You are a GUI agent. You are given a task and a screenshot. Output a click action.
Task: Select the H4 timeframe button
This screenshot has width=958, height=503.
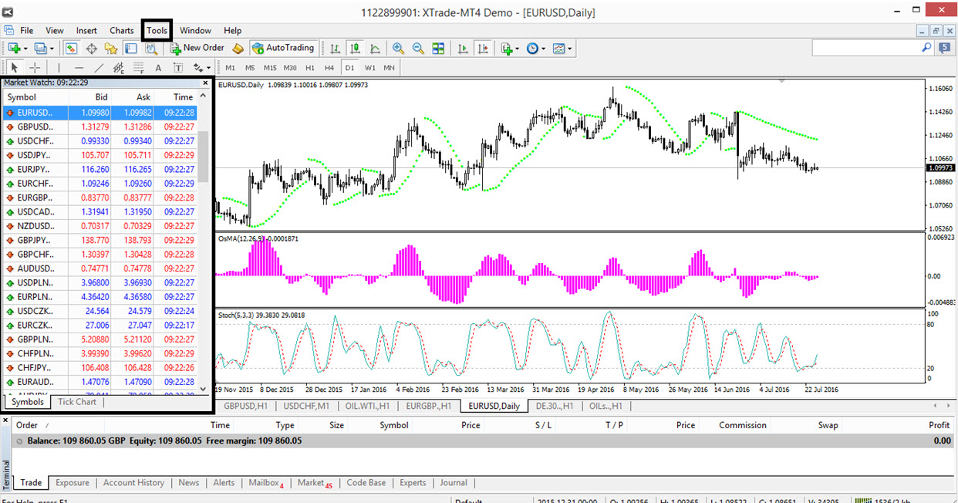329,68
